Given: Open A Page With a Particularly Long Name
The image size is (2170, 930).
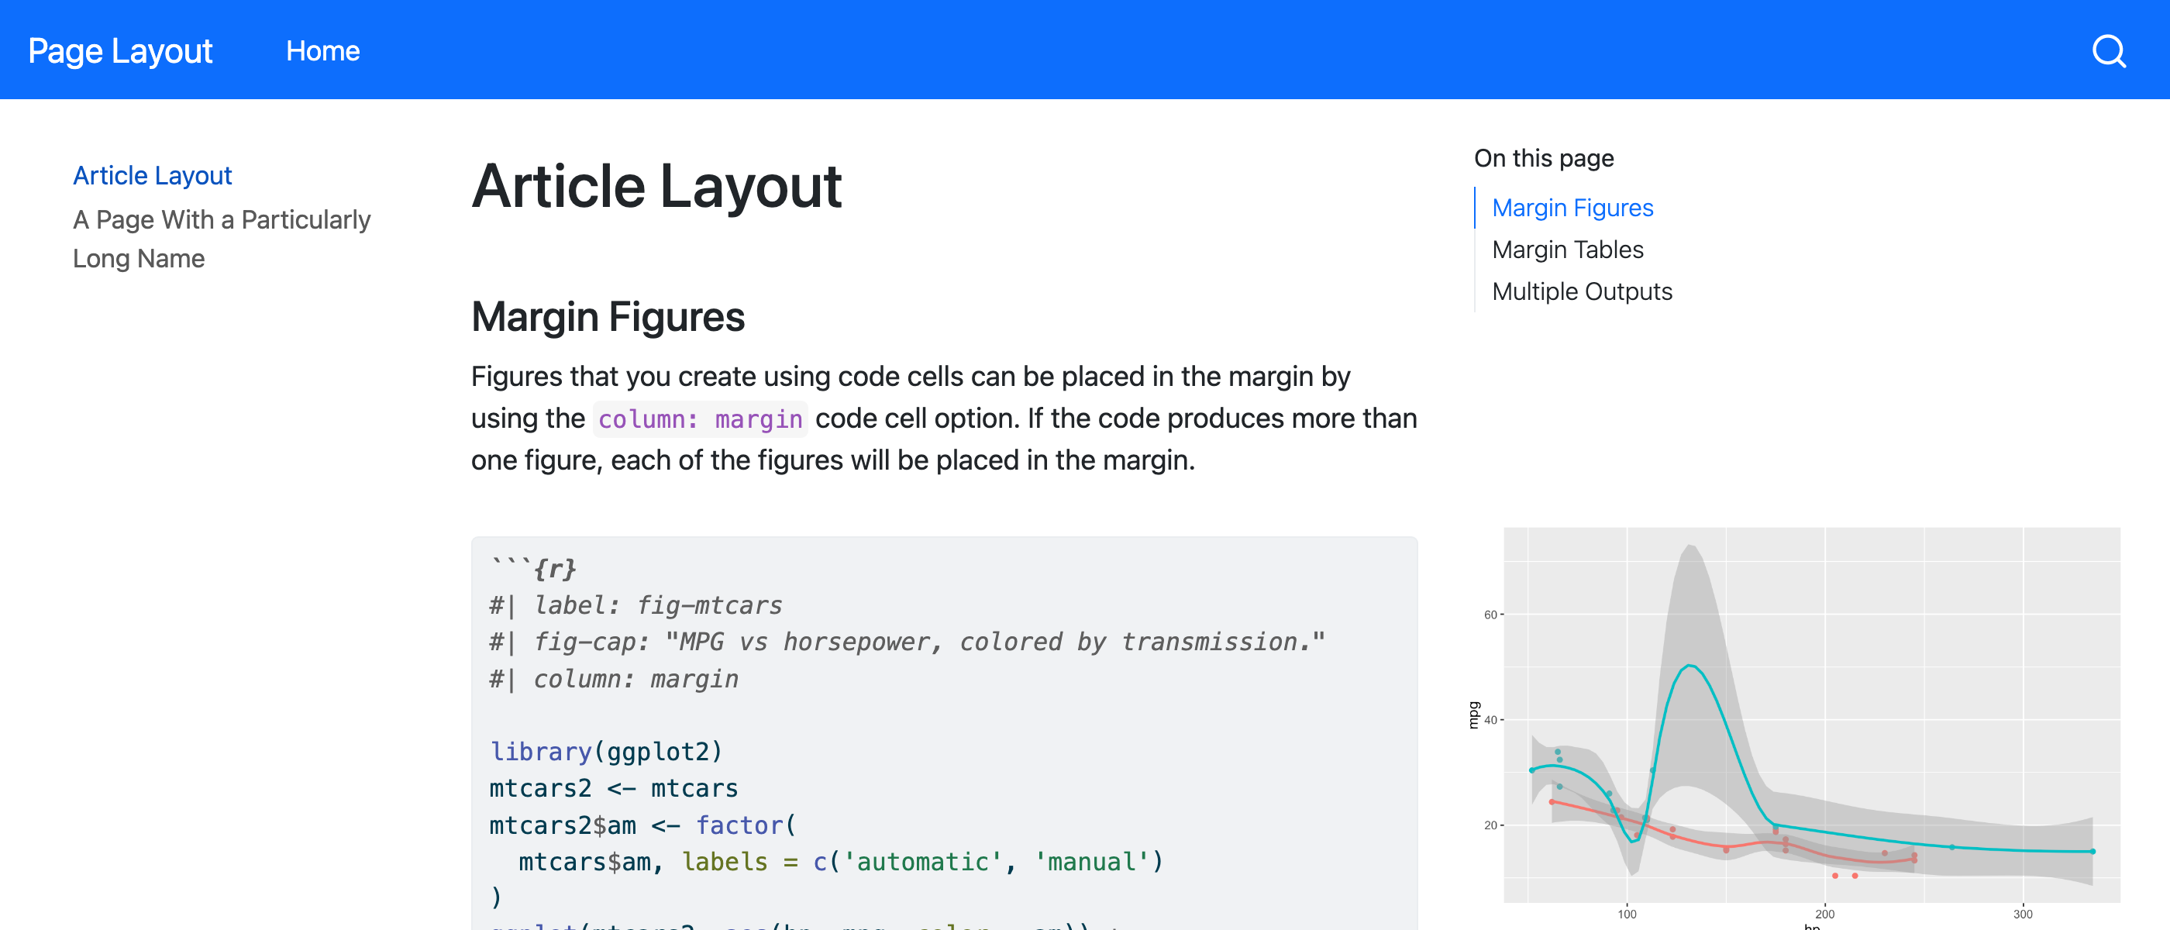Looking at the screenshot, I should 222,239.
